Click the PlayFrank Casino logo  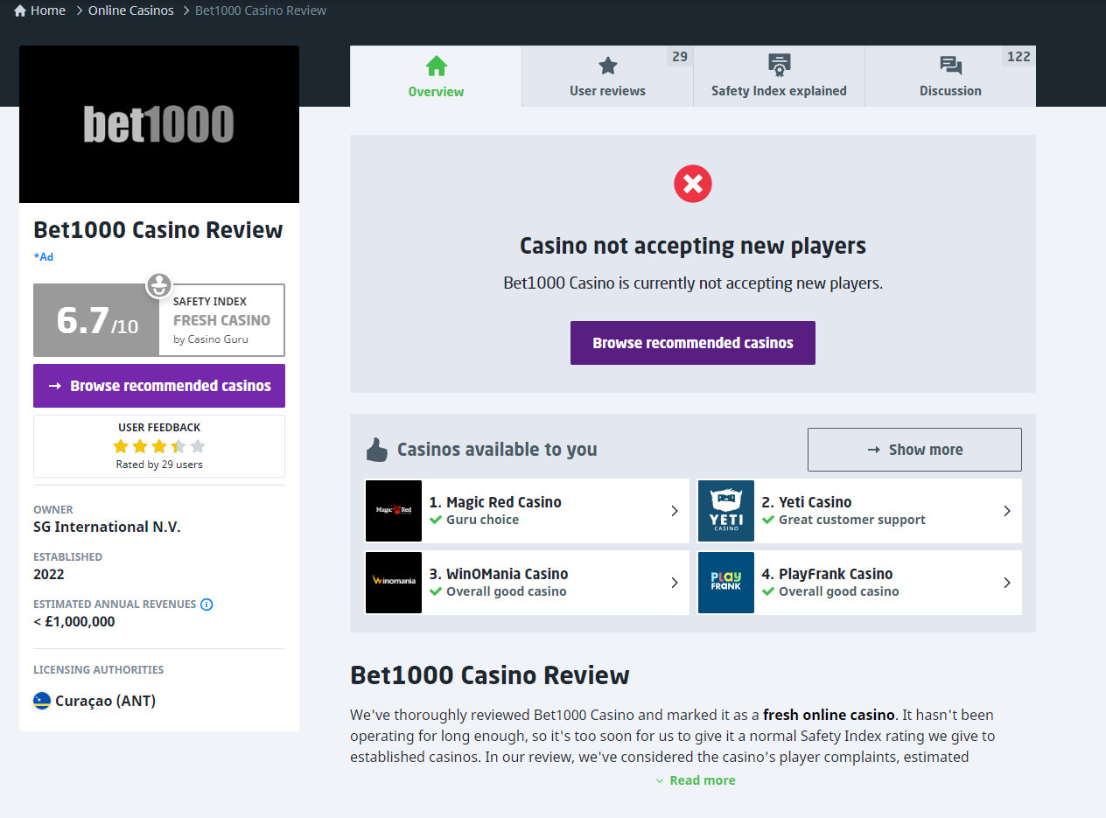726,583
